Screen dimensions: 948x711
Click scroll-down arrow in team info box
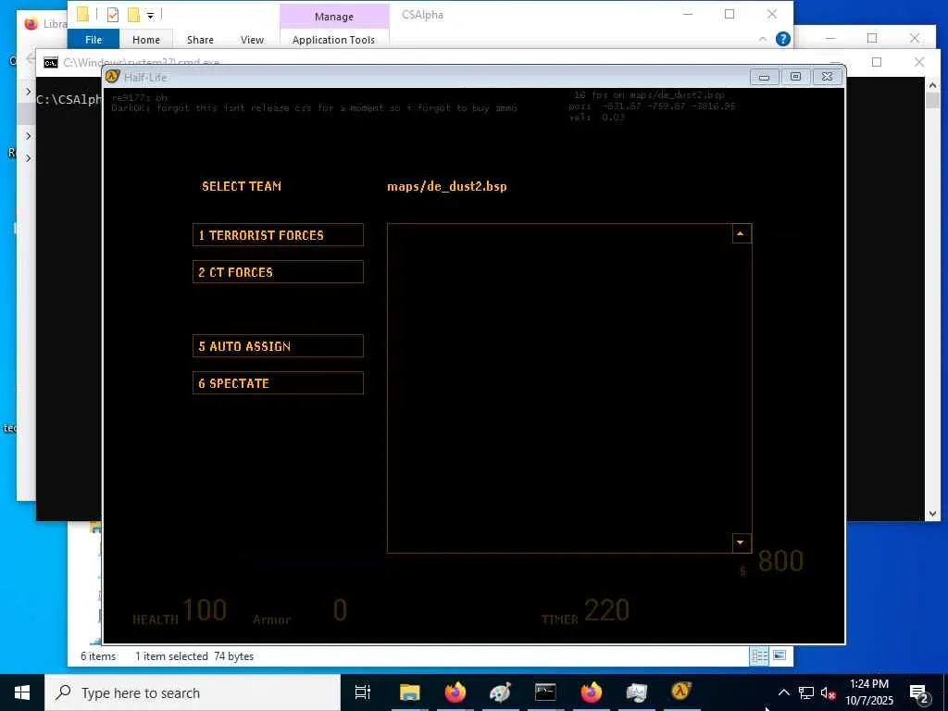pyautogui.click(x=742, y=543)
